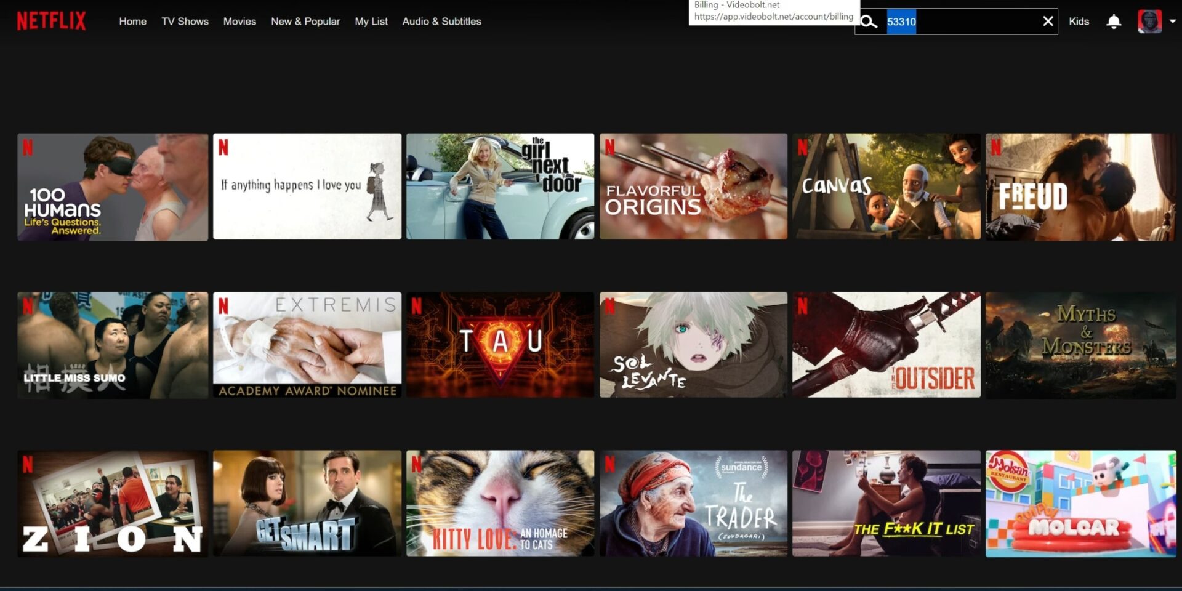This screenshot has height=591, width=1182.
Task: Switch to the Kids profile
Action: coord(1079,21)
